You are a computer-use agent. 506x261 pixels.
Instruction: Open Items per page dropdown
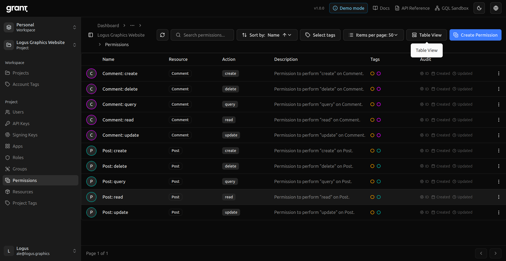point(373,35)
